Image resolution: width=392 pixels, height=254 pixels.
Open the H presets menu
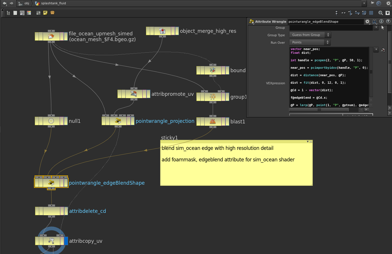[x=375, y=22]
